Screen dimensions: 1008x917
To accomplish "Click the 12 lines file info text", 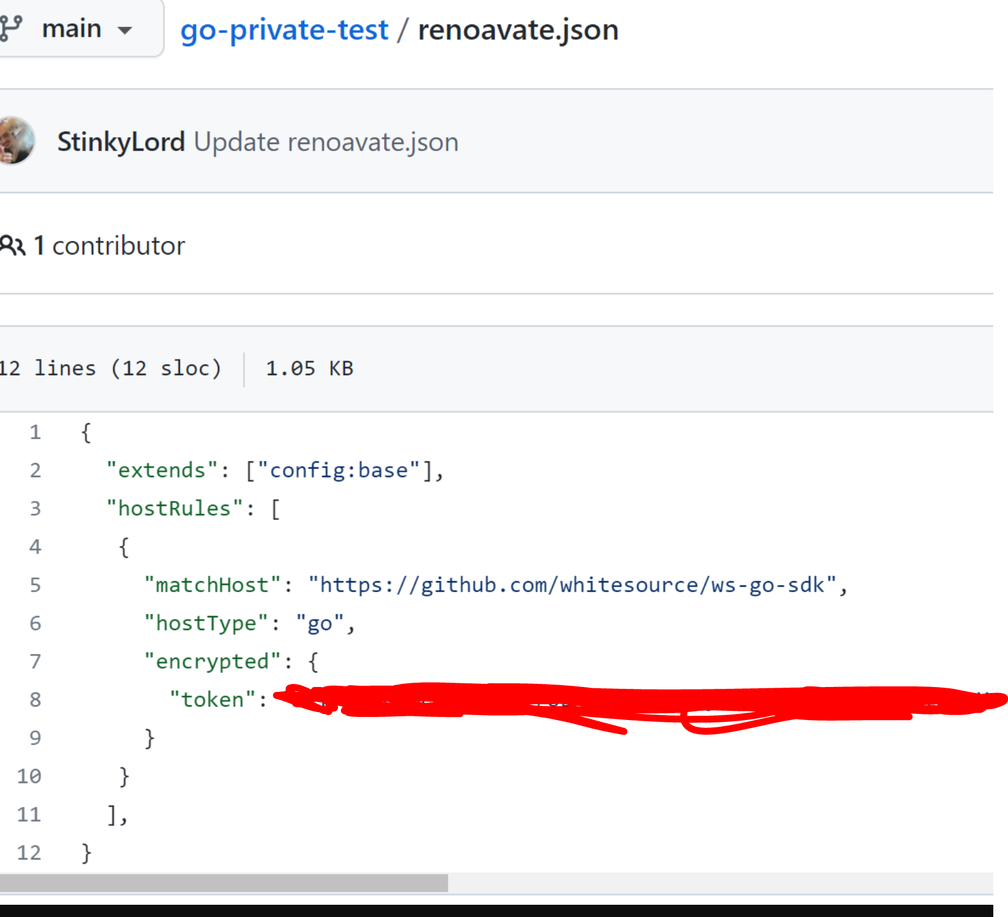I will pos(110,368).
